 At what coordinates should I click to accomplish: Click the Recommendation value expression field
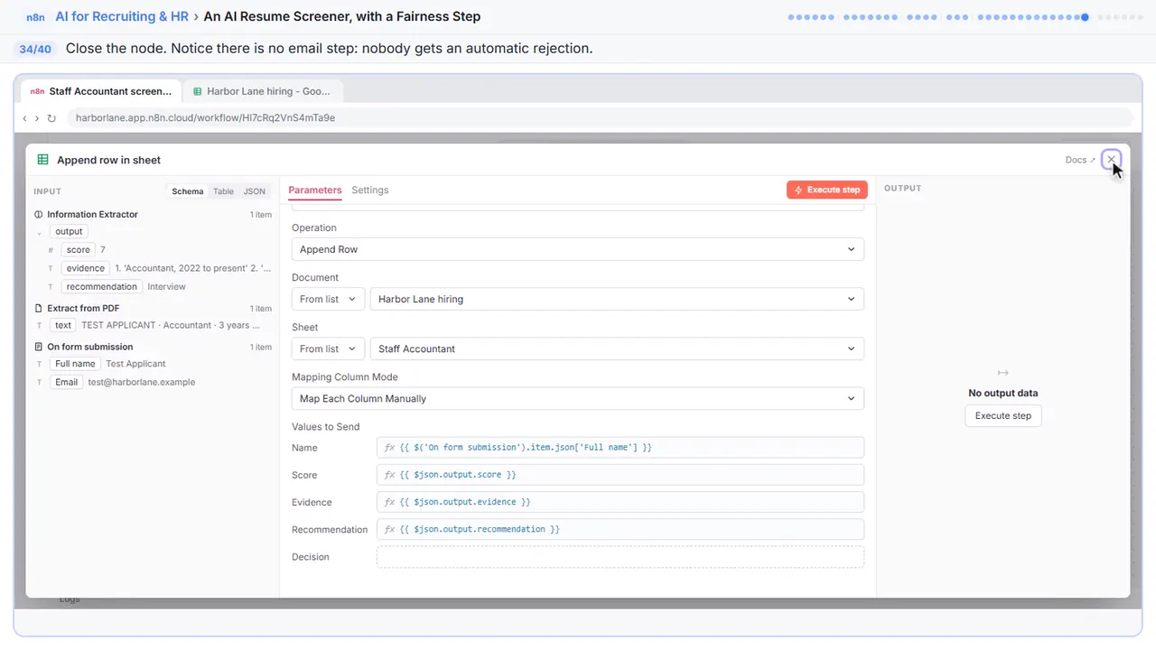[x=620, y=529]
